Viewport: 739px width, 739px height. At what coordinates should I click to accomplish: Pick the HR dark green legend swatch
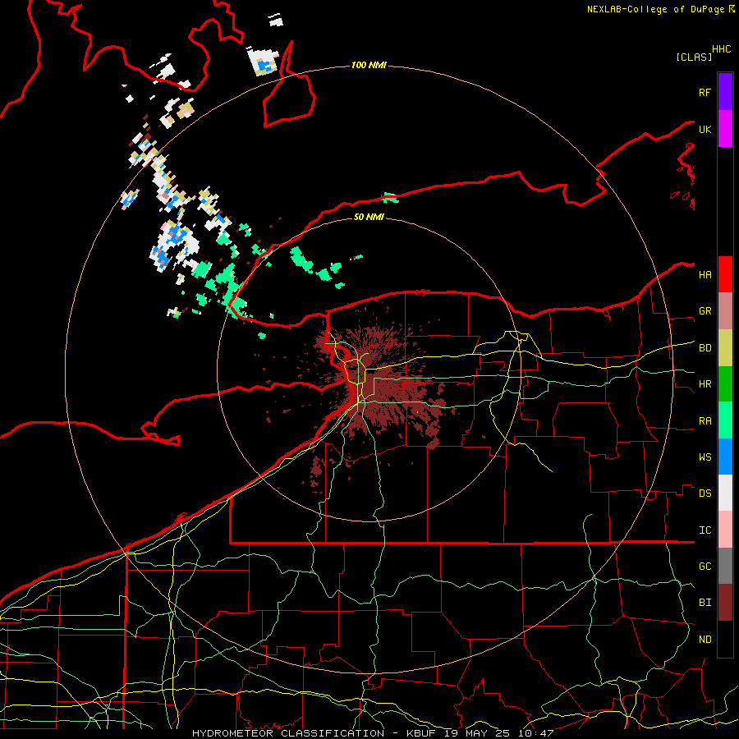[x=725, y=384]
